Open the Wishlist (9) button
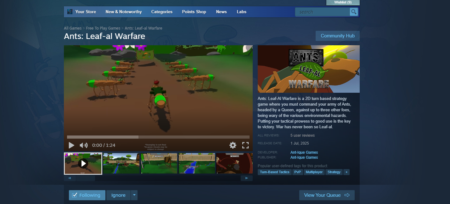This screenshot has width=450, height=204. point(343,3)
